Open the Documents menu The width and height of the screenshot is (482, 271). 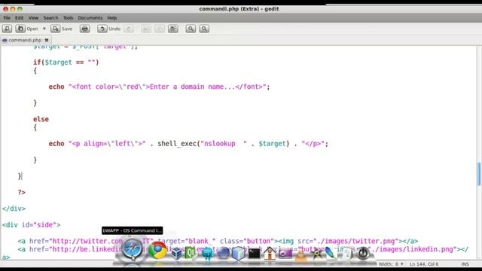[x=90, y=18]
